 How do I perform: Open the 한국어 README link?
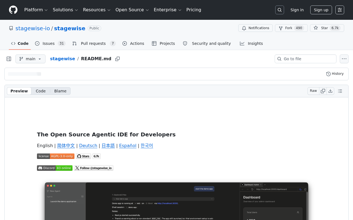point(147,146)
